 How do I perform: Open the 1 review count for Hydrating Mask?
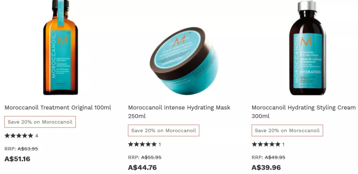(x=160, y=144)
